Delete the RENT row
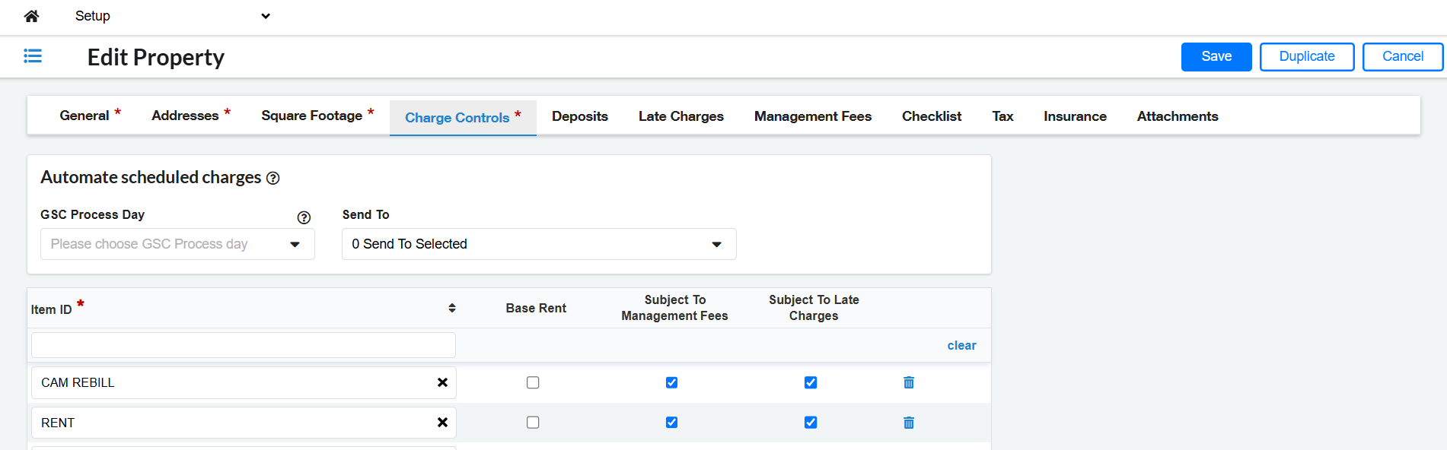The width and height of the screenshot is (1447, 450). [x=909, y=423]
